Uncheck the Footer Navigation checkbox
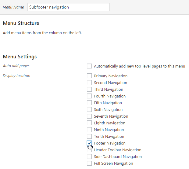The image size is (189, 169). (89, 143)
